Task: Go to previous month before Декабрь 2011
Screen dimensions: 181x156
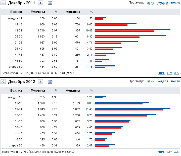Action: click(4, 3)
